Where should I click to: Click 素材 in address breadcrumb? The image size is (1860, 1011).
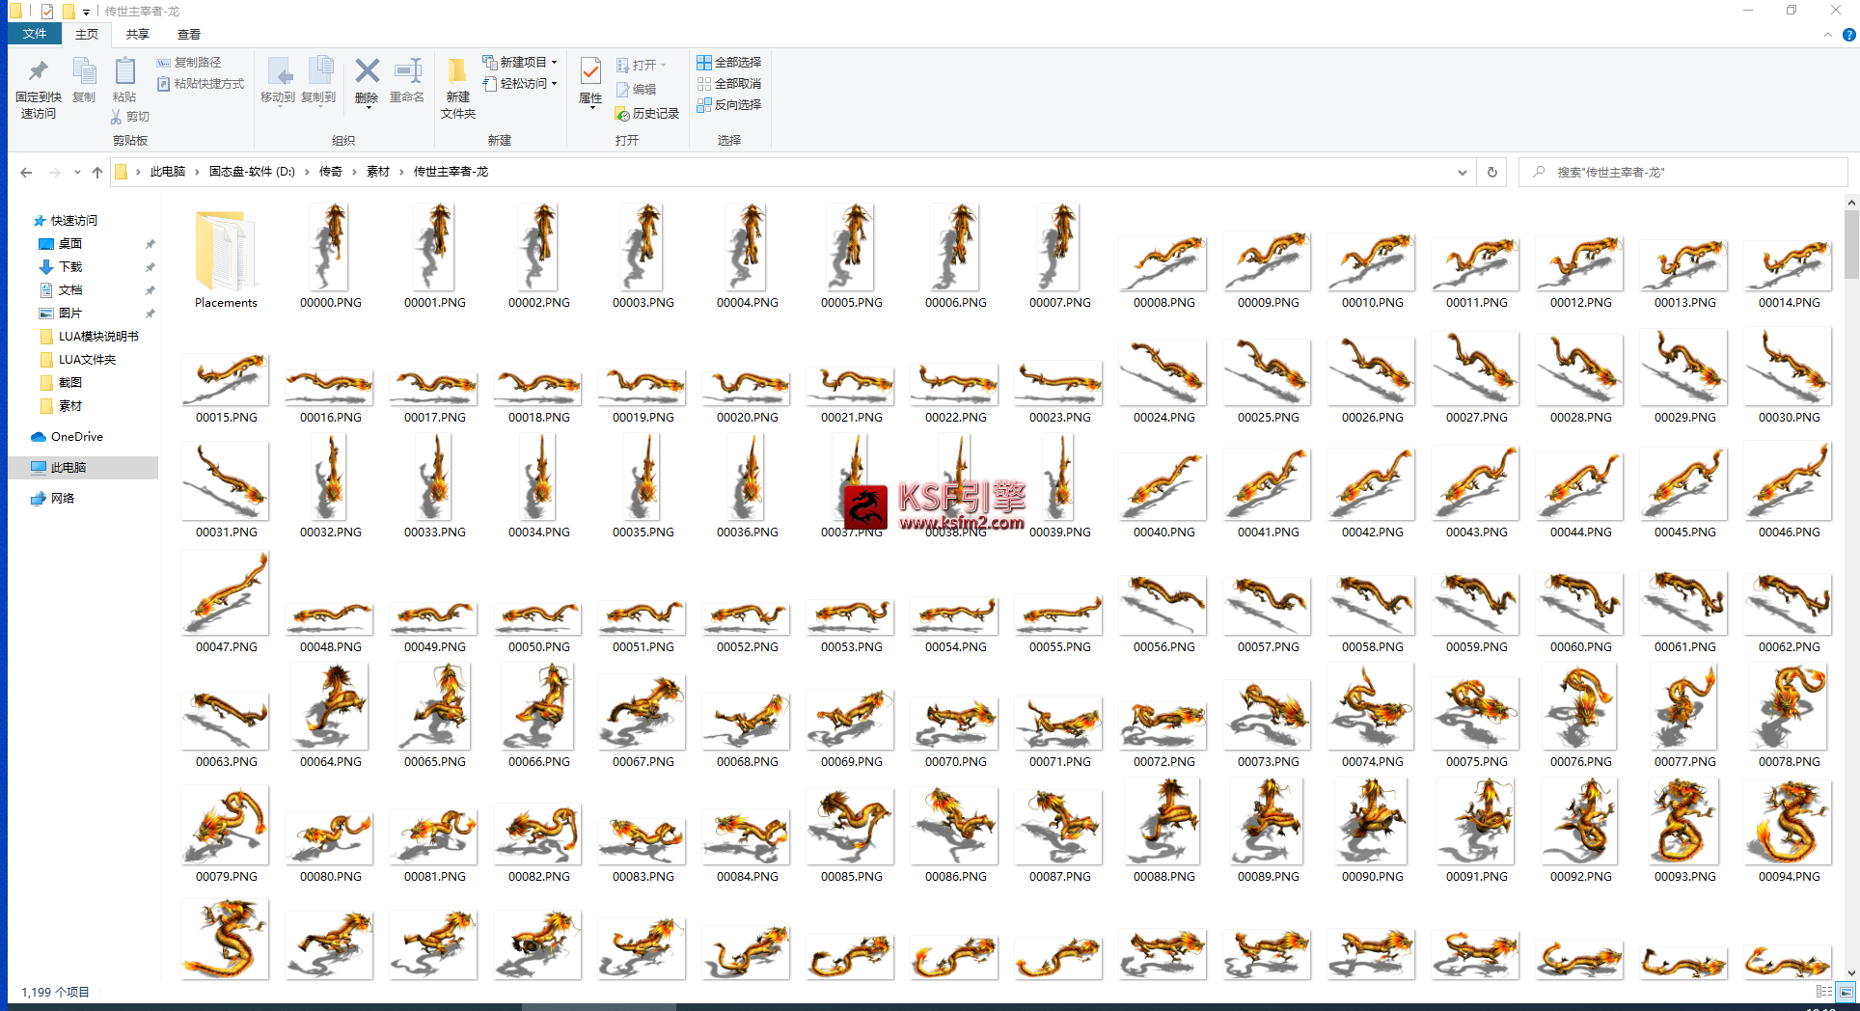[x=378, y=172]
